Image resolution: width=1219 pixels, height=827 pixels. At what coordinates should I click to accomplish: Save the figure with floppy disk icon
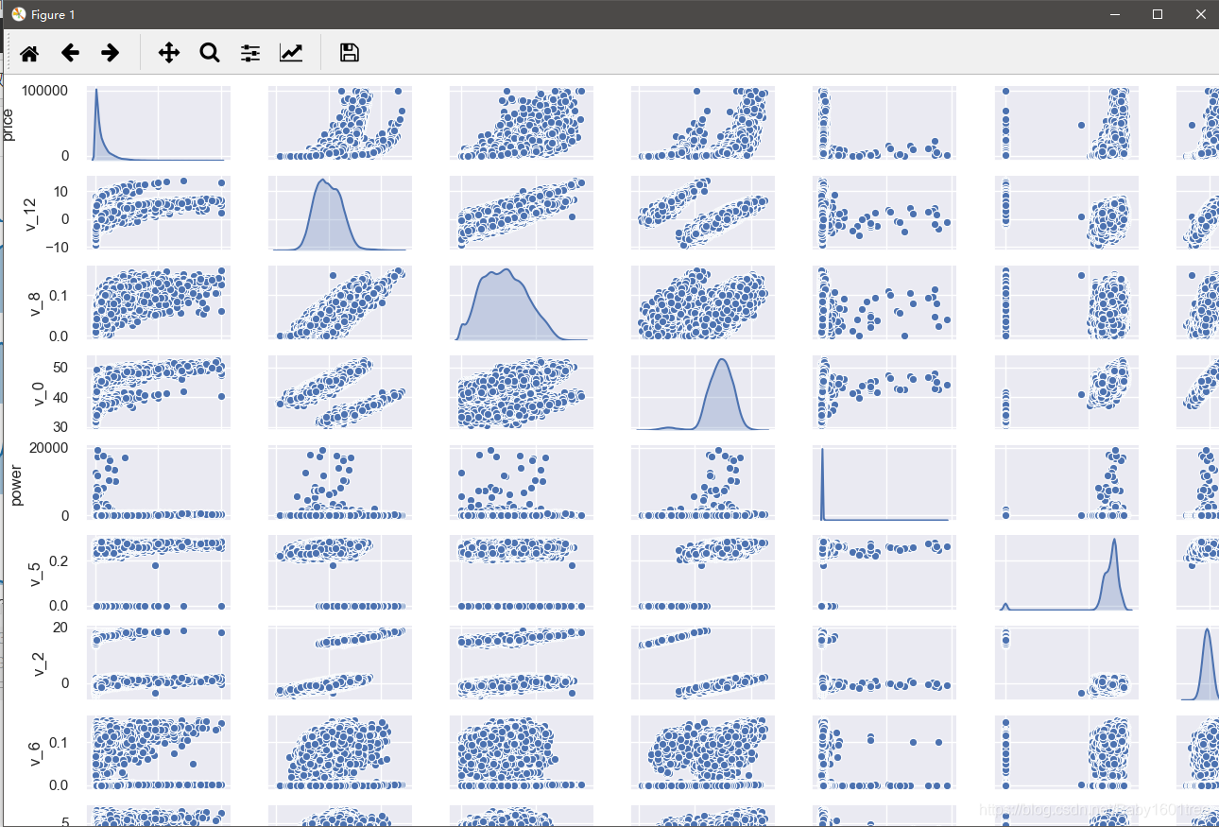point(350,53)
